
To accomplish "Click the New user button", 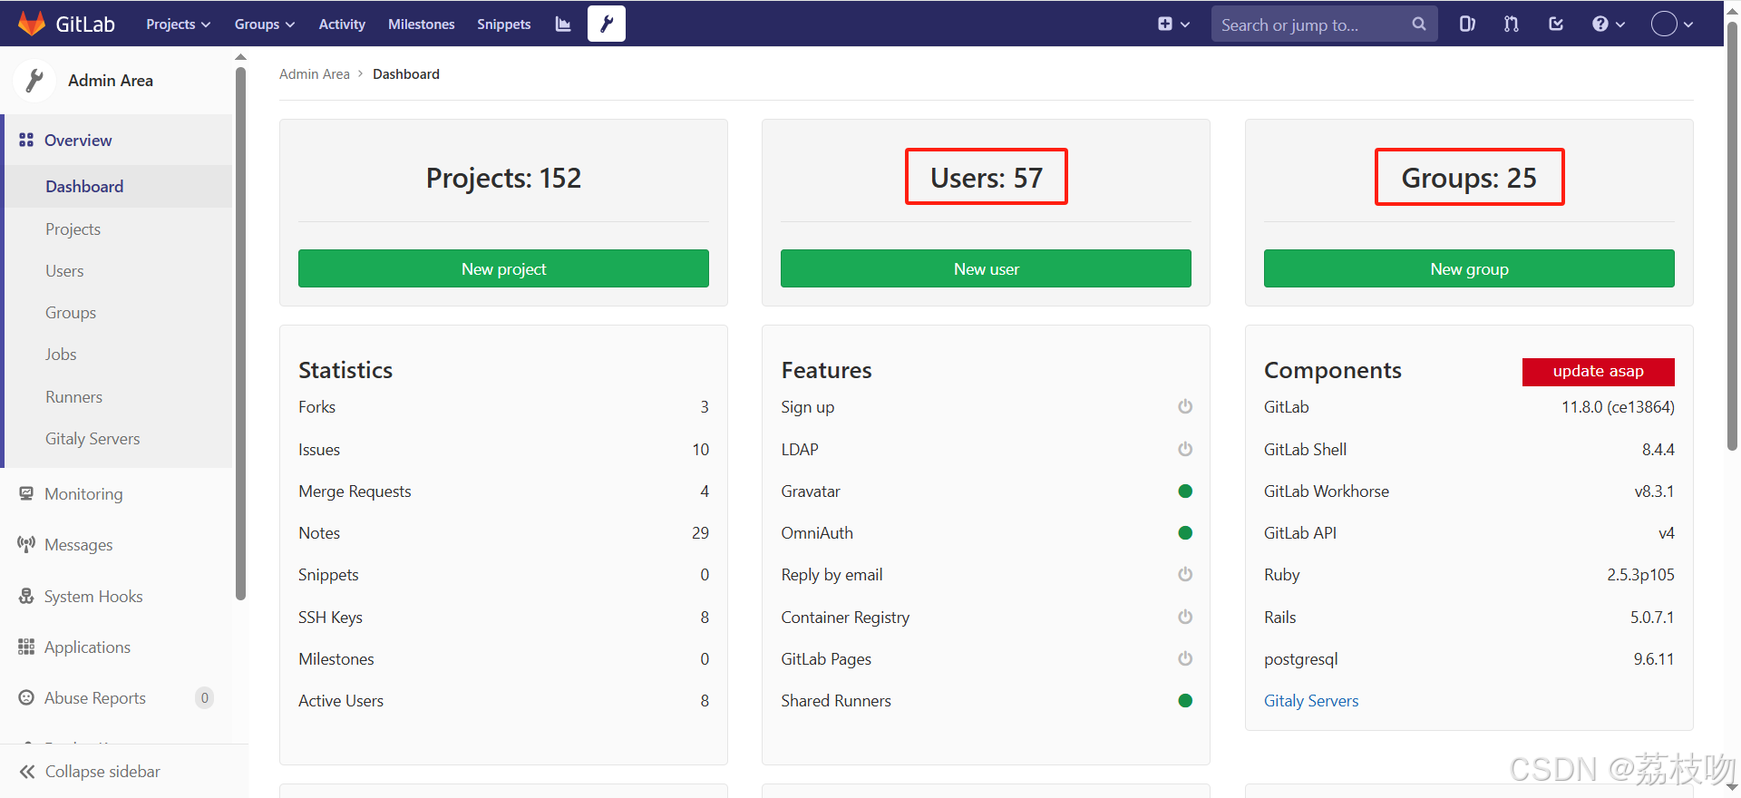I will 986,268.
